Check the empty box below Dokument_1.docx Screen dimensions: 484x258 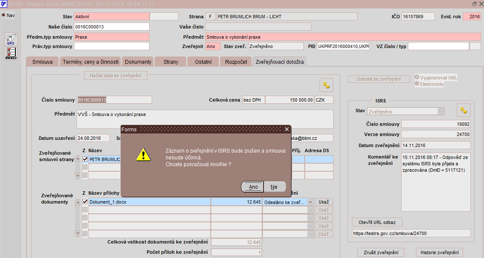point(85,210)
